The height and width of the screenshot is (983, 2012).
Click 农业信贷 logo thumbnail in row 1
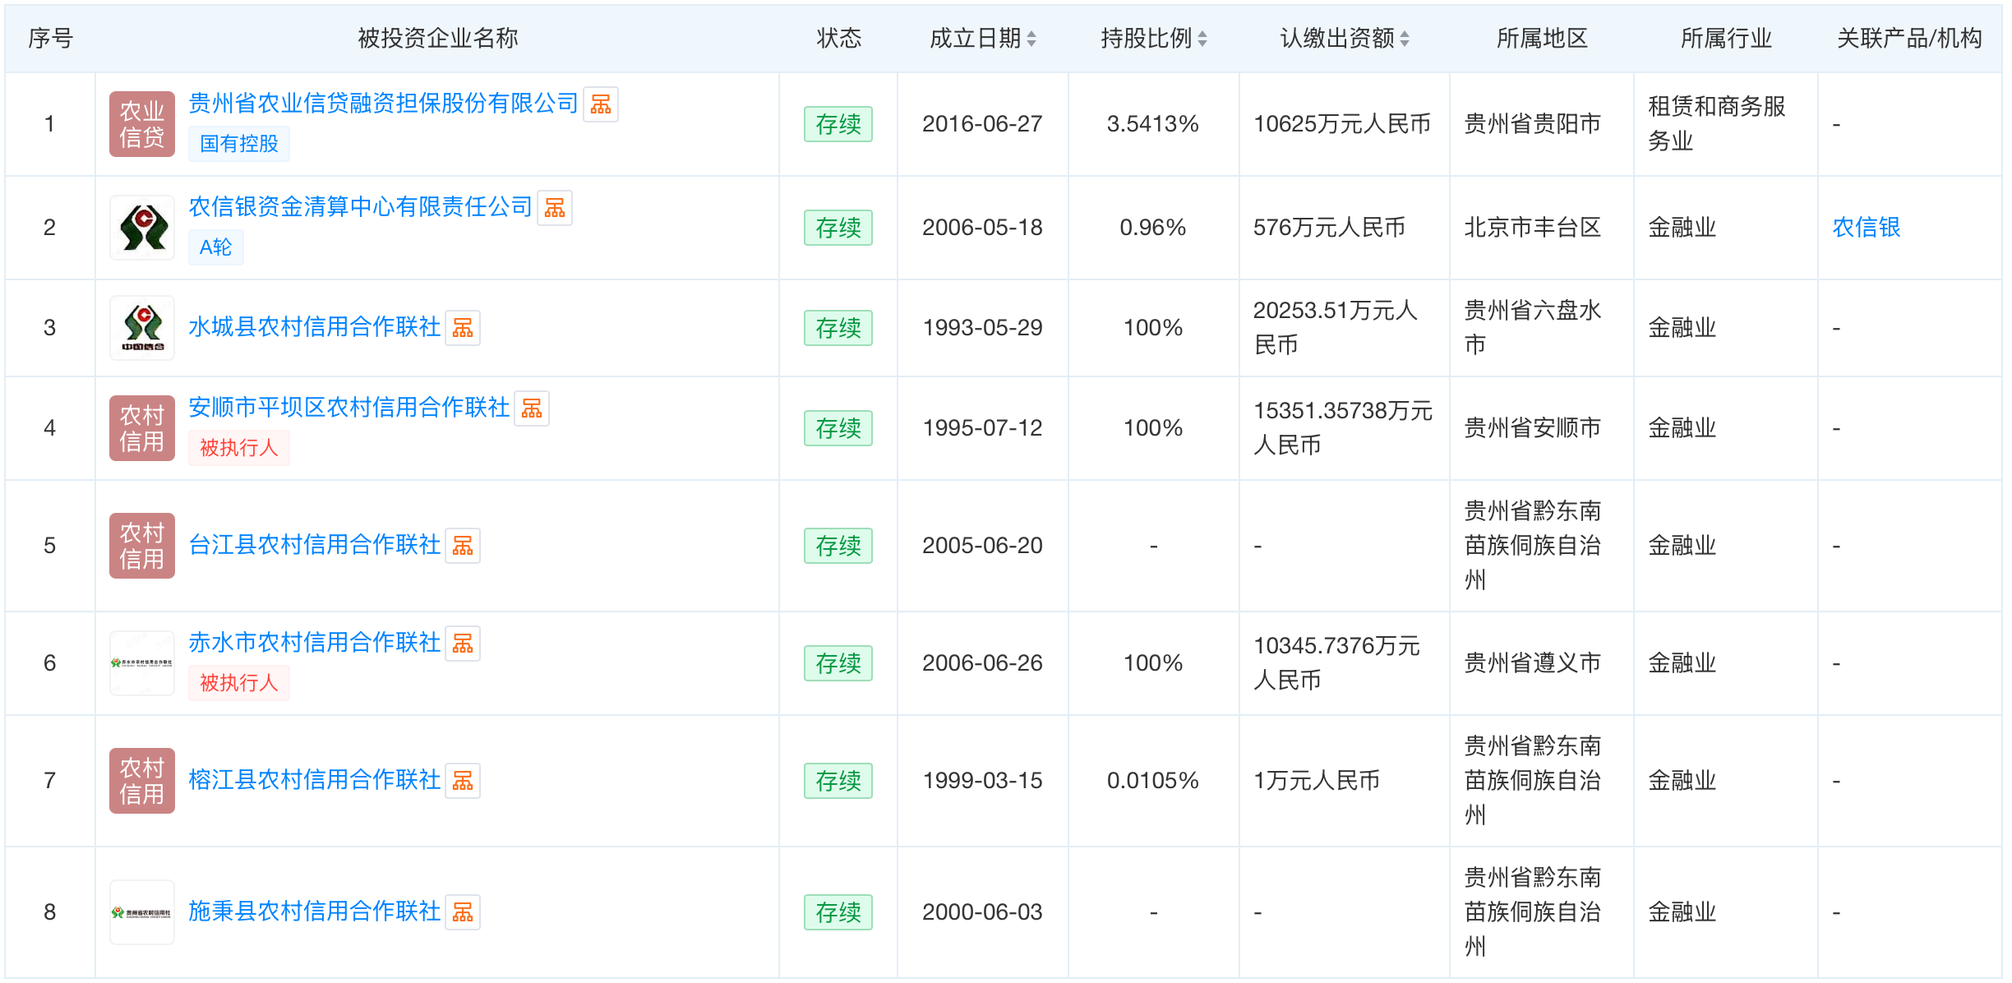coord(142,124)
